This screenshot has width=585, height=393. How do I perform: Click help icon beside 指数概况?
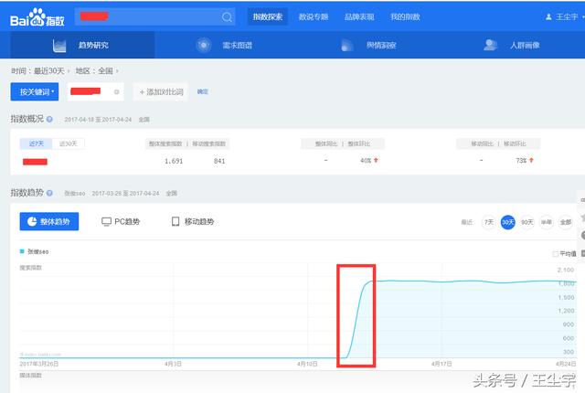pyautogui.click(x=49, y=120)
